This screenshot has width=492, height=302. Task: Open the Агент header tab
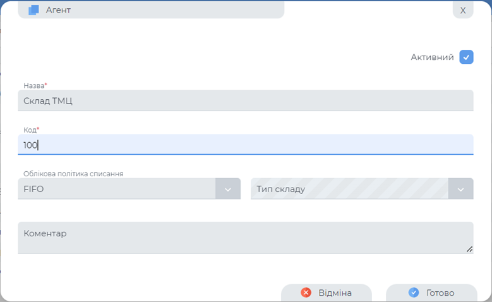pyautogui.click(x=152, y=9)
